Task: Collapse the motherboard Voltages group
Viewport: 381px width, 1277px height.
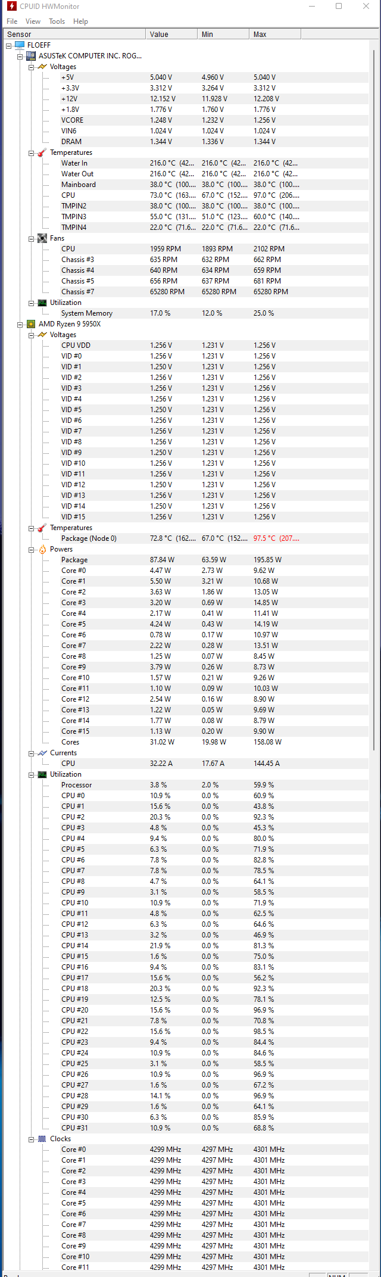Action: point(32,67)
